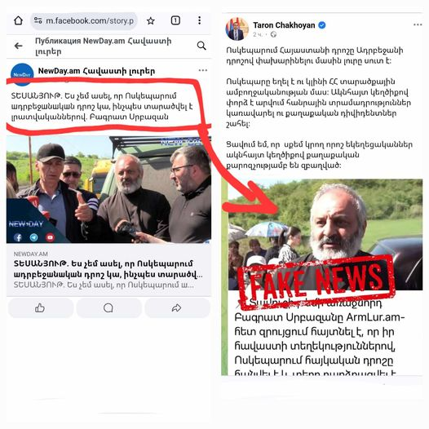Open the tab switcher showing 1 tab

(175, 20)
